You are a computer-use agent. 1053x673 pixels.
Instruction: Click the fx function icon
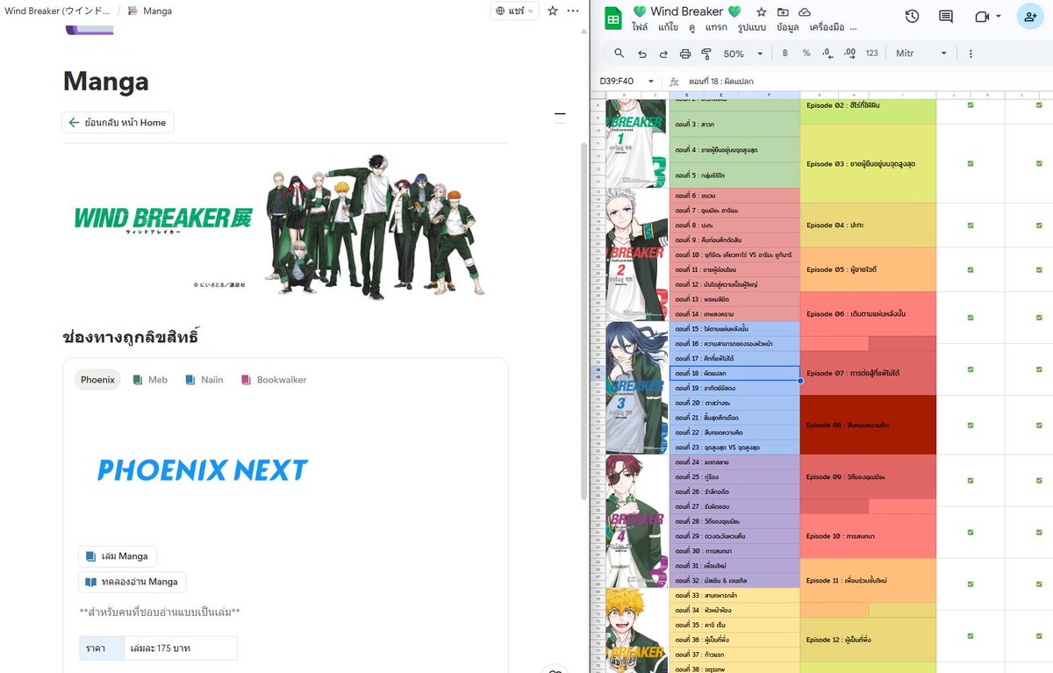674,82
